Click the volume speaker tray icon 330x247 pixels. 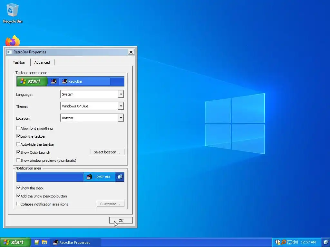(295, 242)
